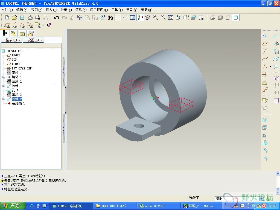Open the Folder Browser tab
The image size is (280, 210).
coord(14,34)
